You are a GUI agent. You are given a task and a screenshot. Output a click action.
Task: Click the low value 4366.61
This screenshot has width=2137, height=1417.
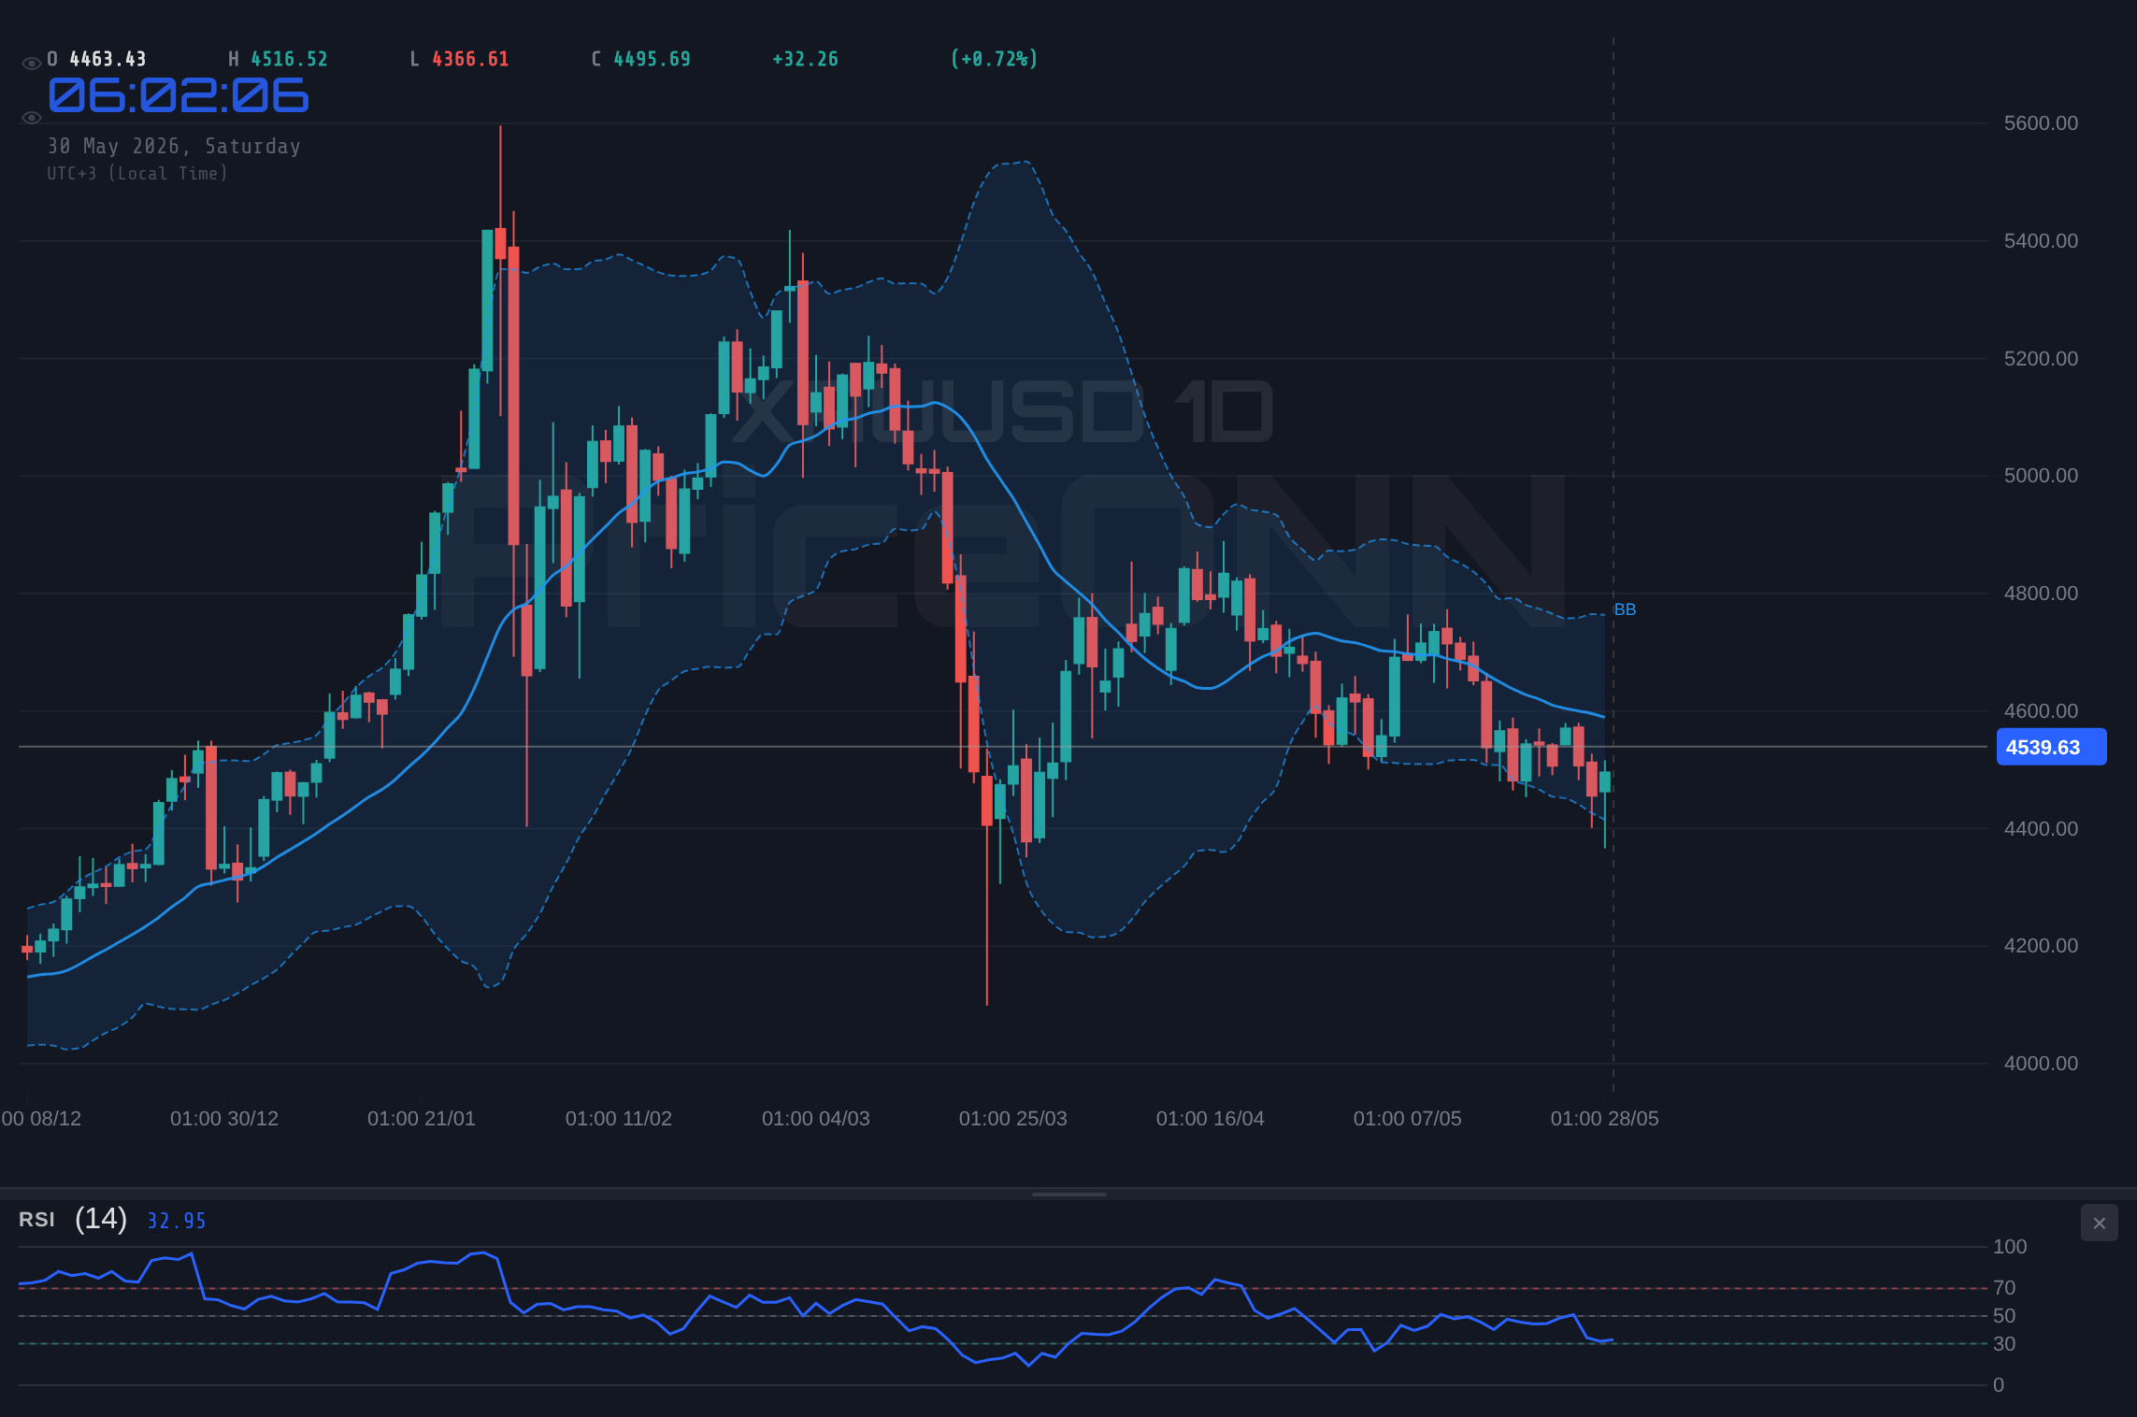coord(470,59)
